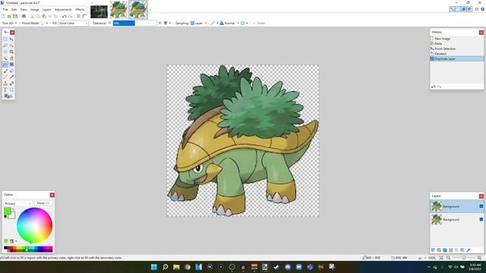Viewport: 486px width, 273px height.
Task: Open the Normal blend mode dropdown
Action: pyautogui.click(x=229, y=24)
